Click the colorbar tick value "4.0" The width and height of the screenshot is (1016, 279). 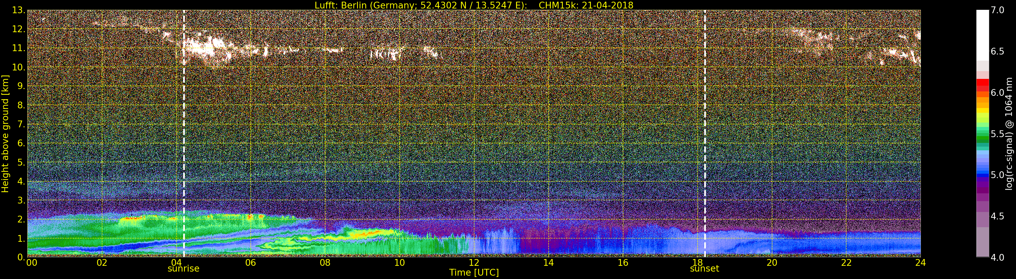(x=998, y=257)
